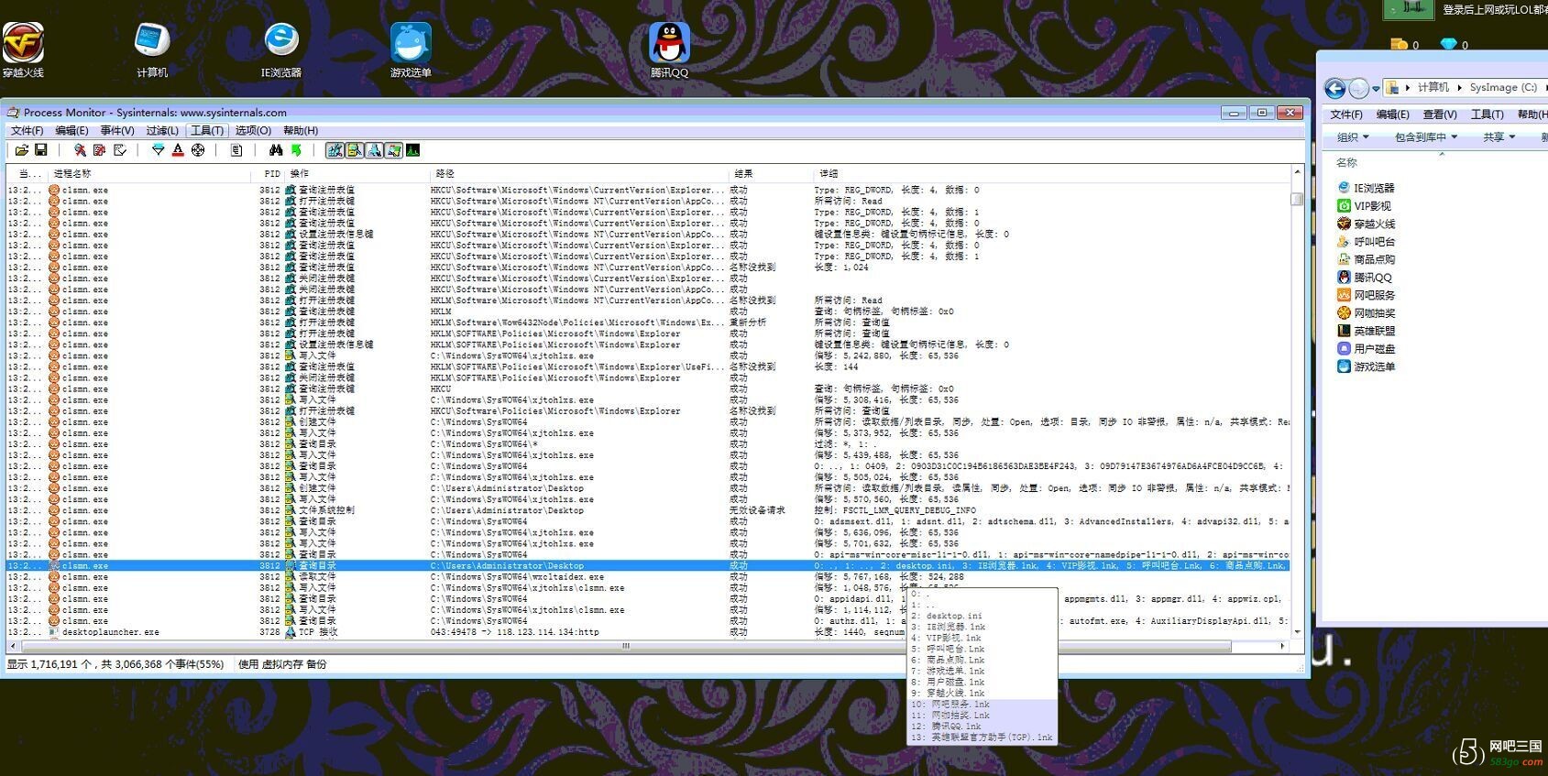Open the 文件(F) menu in Process Monitor
The image size is (1548, 776).
[27, 131]
